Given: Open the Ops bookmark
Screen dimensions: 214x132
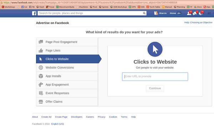Looking at the screenshot, I should coord(207,7).
